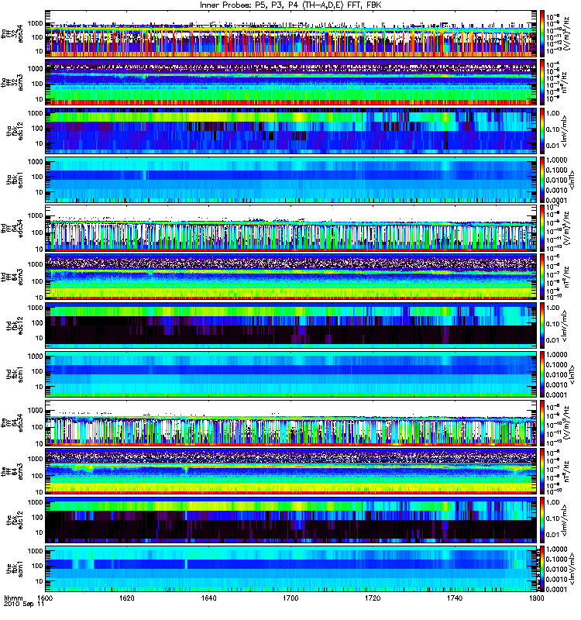This screenshot has height=620, width=581.
Task: Click the color bar of thd fff edc34 panel
Action: [542, 228]
